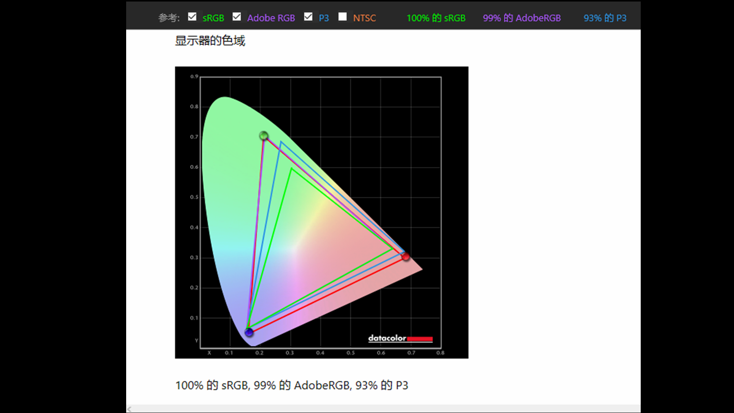Click the blue primary marker ball on the chart
Image resolution: width=734 pixels, height=413 pixels.
pyautogui.click(x=249, y=332)
